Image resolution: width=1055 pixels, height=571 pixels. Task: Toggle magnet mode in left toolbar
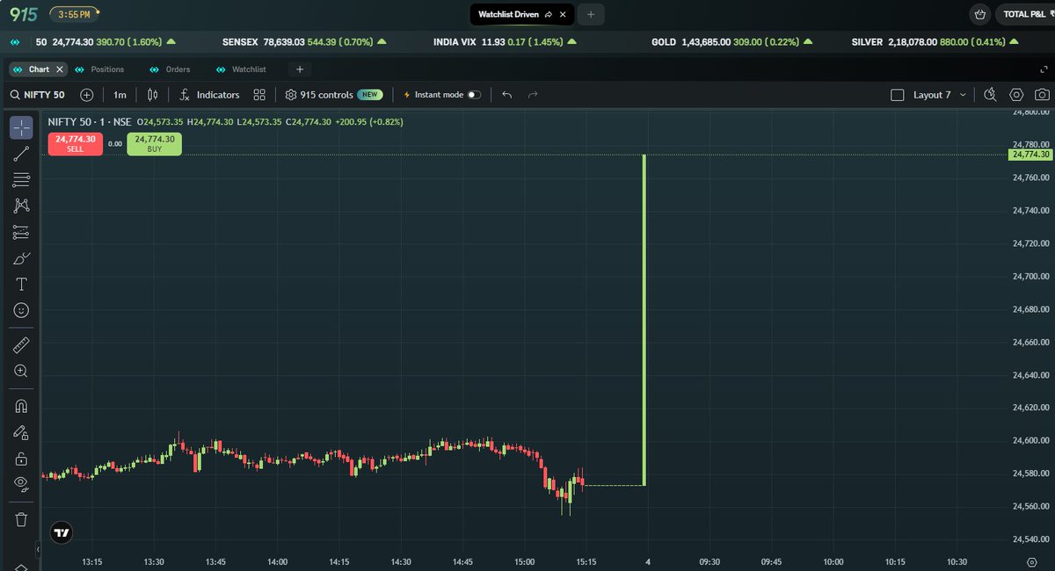tap(22, 406)
